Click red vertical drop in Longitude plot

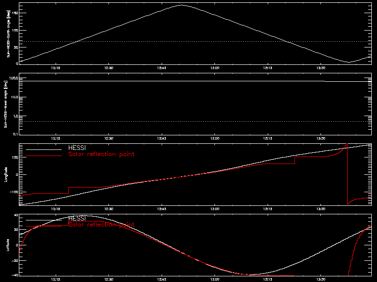pos(347,174)
